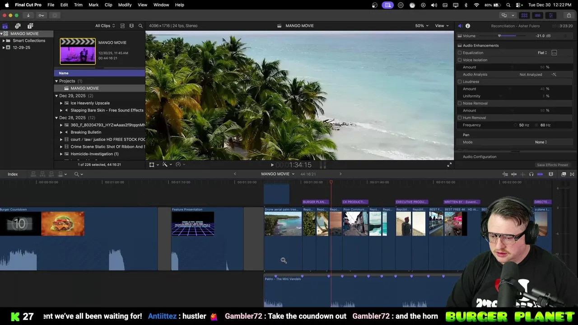Show the Libraries sidebar clapper icon

coord(5,26)
